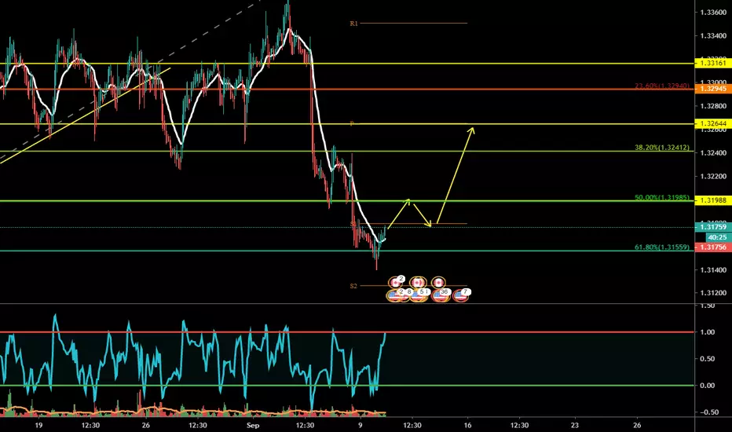Click the 9 date on time axis
The height and width of the screenshot is (432, 732).
[x=360, y=425]
